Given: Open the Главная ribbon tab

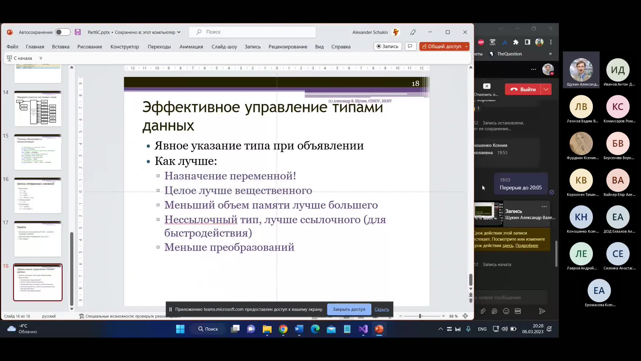Looking at the screenshot, I should 35,46.
